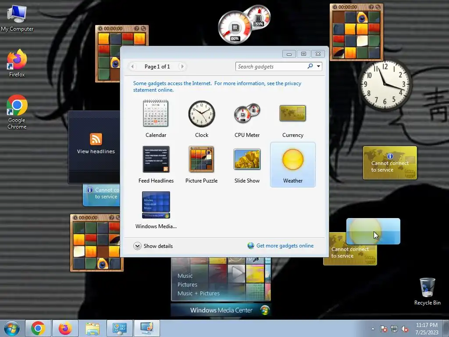The height and width of the screenshot is (337, 449).
Task: Open Windows Explorer from the taskbar
Action: click(93, 328)
